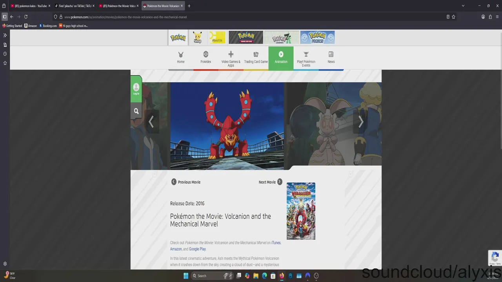Toggle the Firefox sidebar button
Image resolution: width=502 pixels, height=282 pixels.
[x=5, y=17]
